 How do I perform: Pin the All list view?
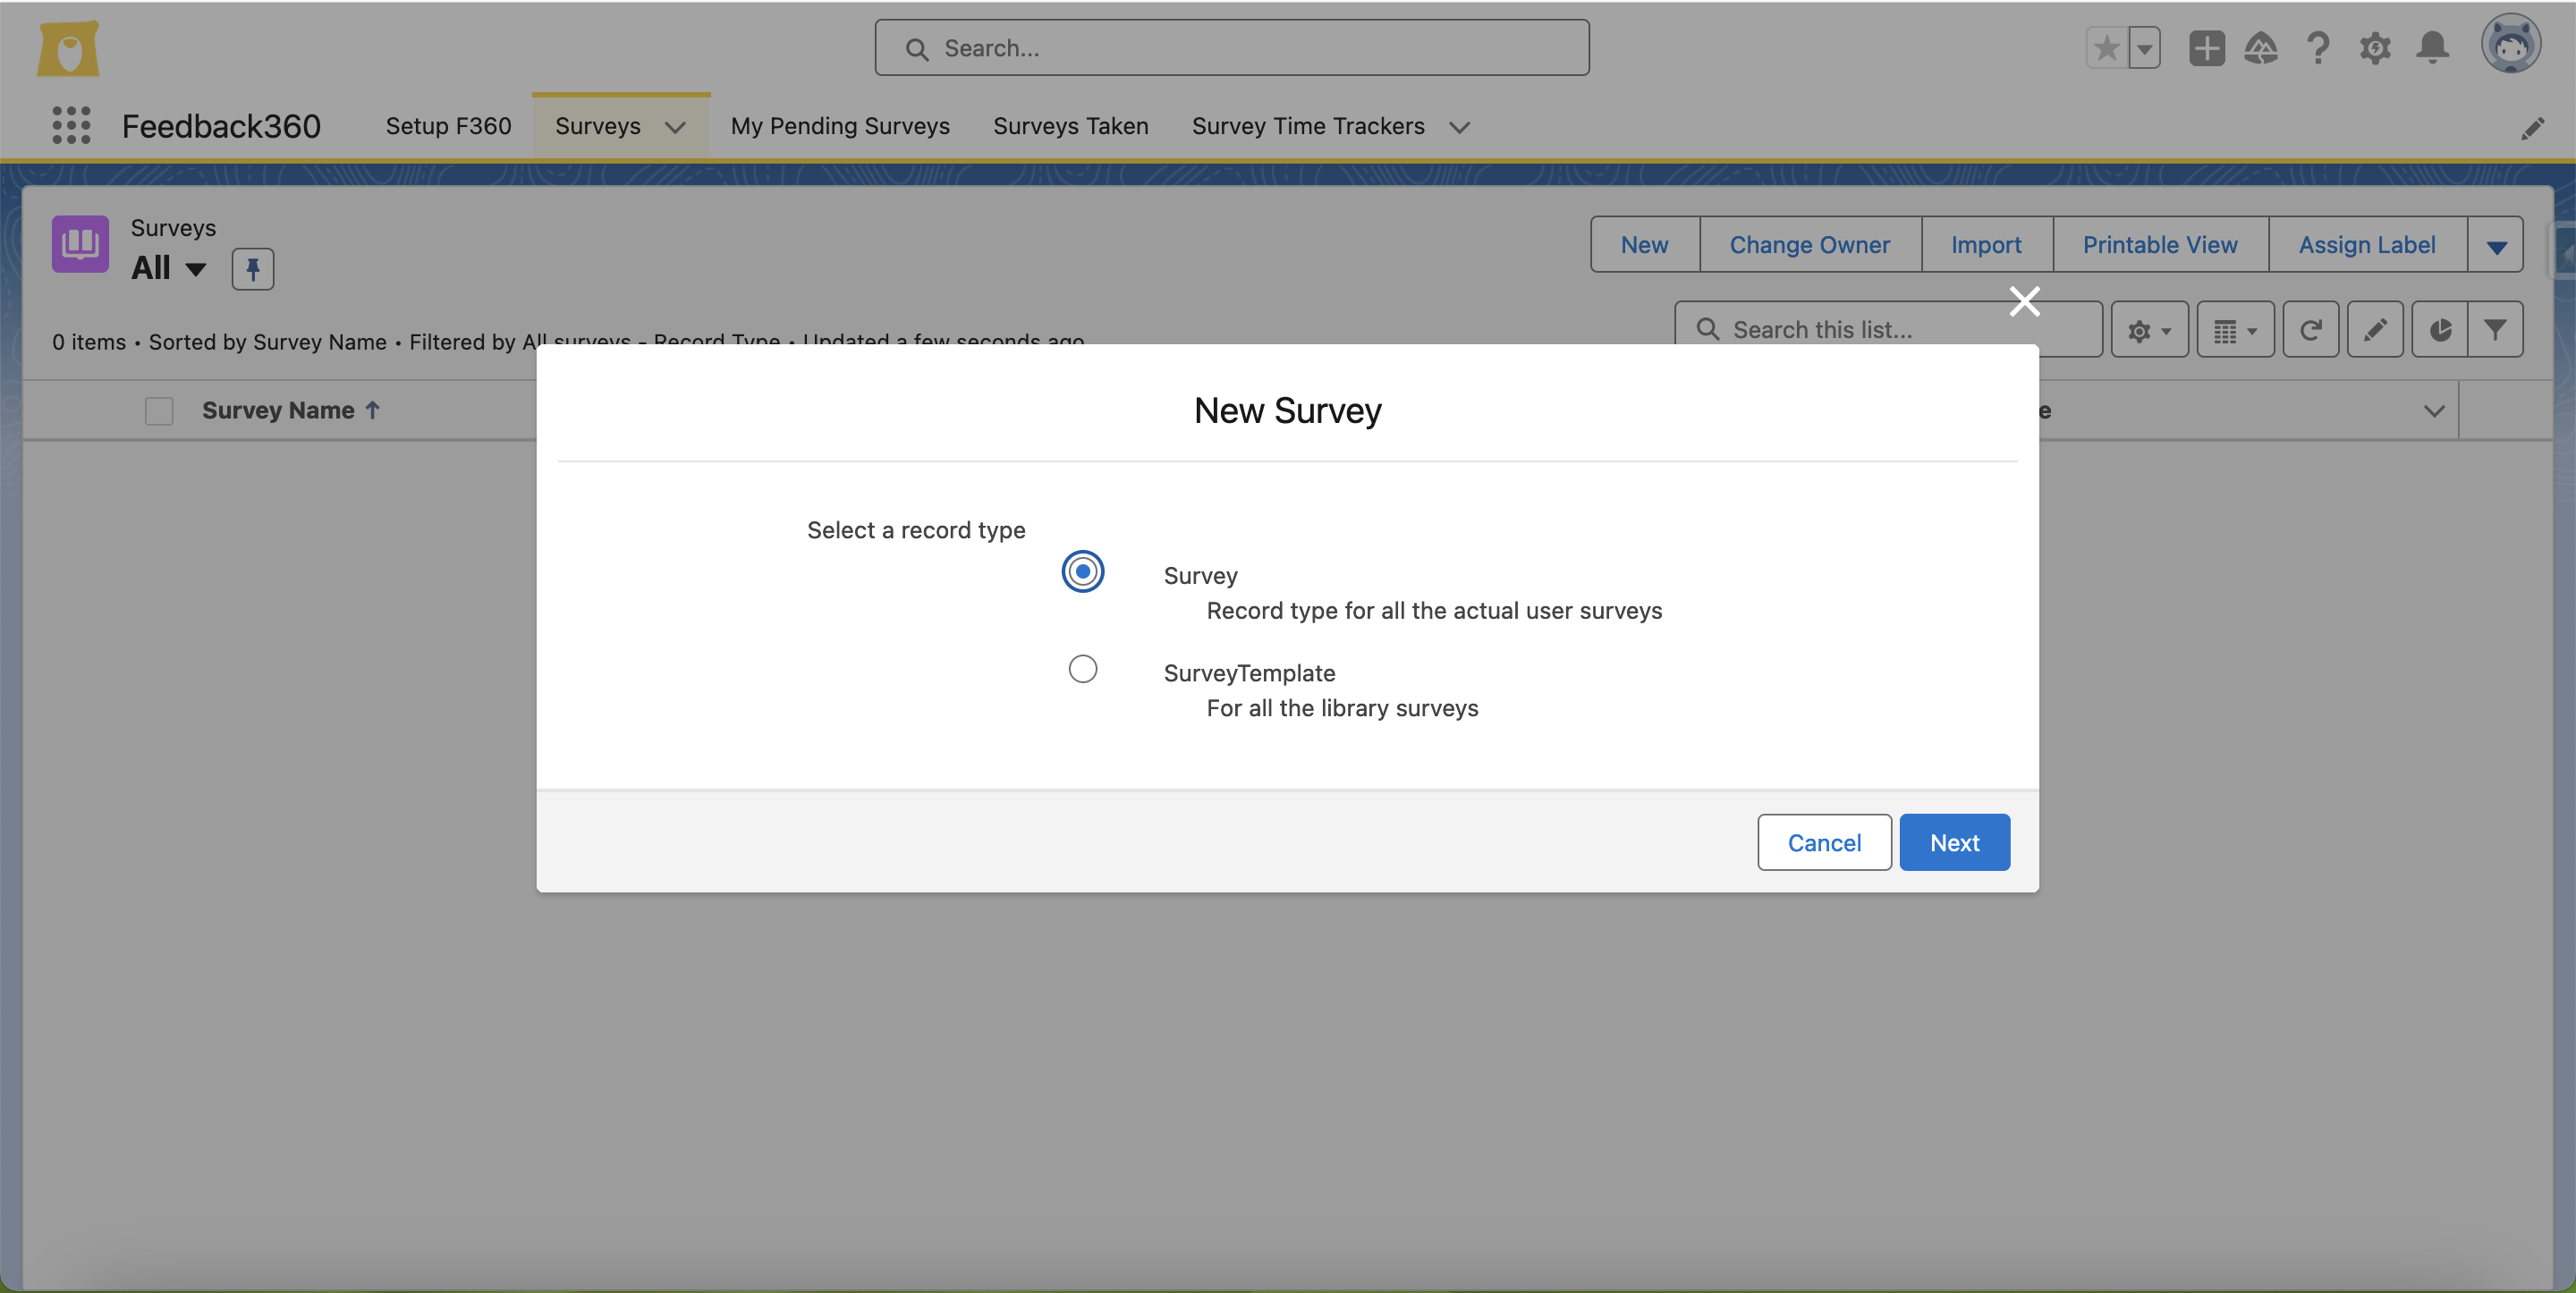click(x=253, y=268)
